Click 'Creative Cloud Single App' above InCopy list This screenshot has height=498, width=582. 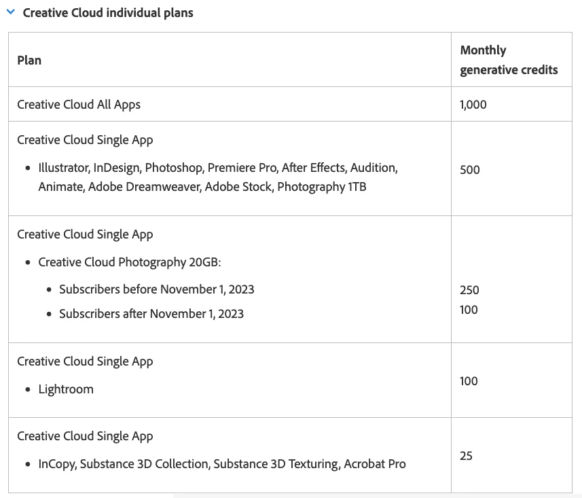[85, 436]
